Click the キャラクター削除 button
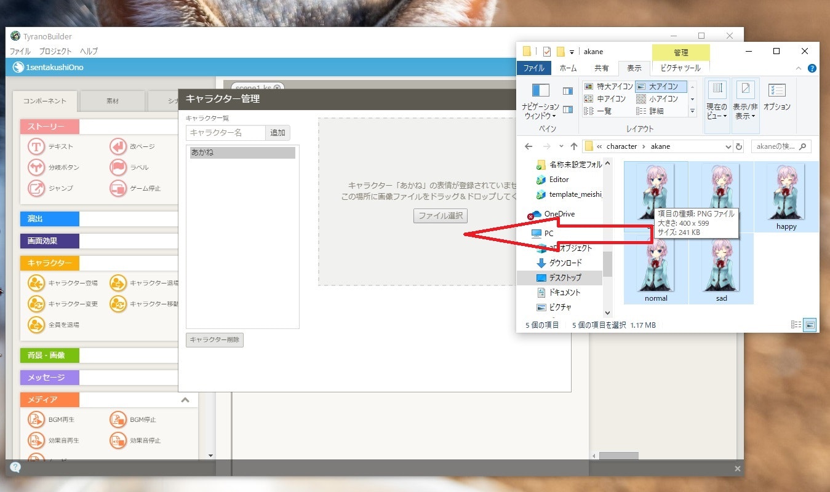830x492 pixels. click(x=215, y=339)
